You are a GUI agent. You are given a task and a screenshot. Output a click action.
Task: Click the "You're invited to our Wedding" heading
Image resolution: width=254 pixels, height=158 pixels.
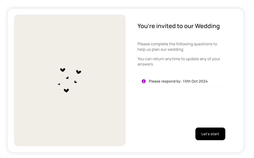click(x=179, y=26)
